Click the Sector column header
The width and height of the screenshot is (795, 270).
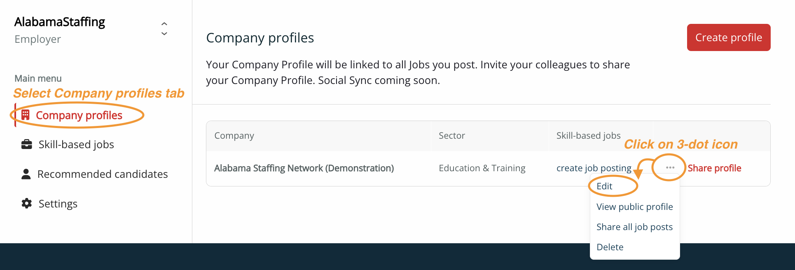point(451,135)
